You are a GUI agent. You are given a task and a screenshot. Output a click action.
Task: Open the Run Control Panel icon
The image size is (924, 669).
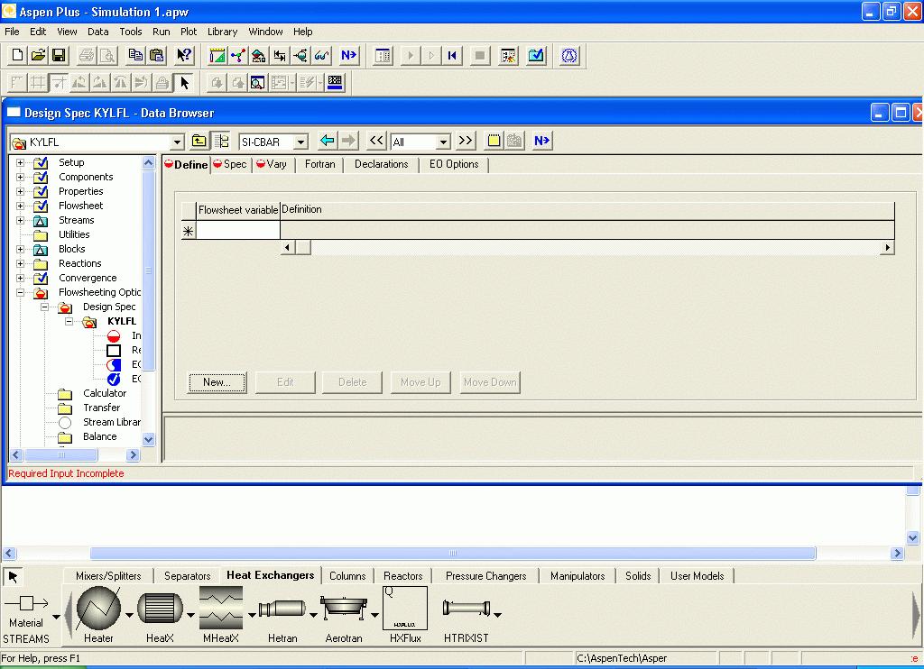(508, 55)
